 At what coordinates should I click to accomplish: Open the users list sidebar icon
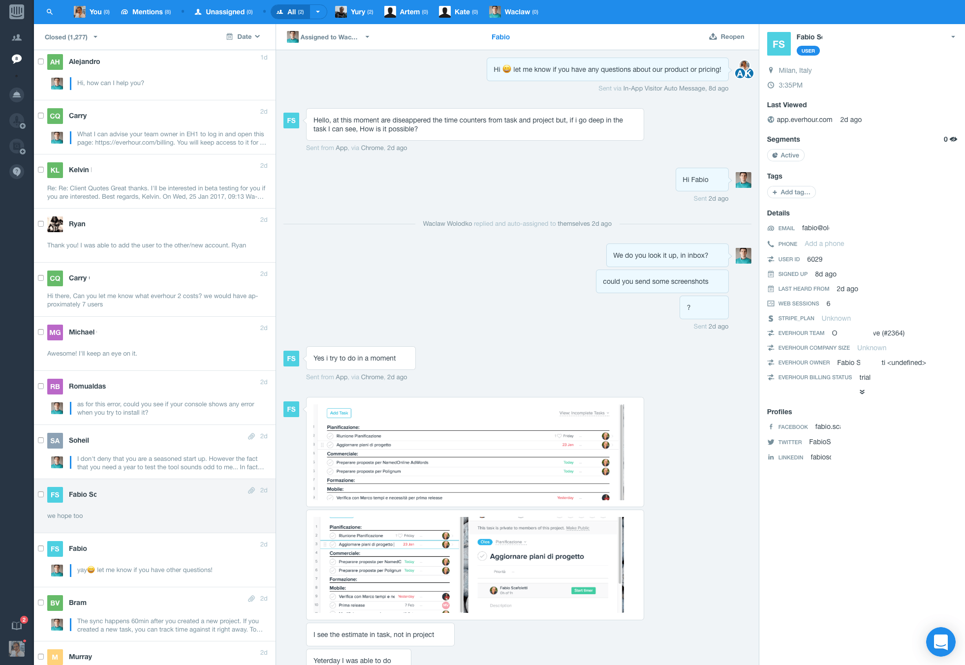(17, 37)
